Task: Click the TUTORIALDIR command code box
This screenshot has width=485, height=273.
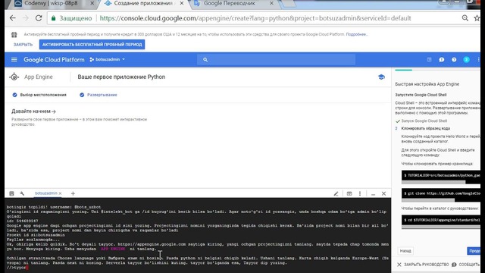Action: click(x=441, y=175)
